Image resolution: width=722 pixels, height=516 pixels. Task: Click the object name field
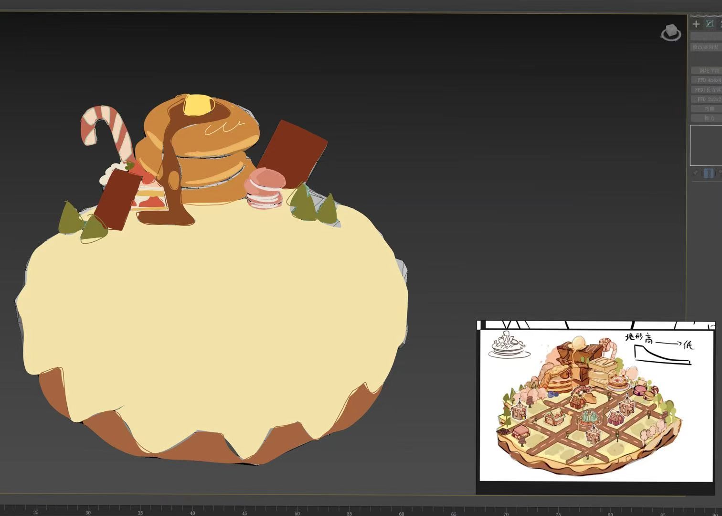coord(707,36)
